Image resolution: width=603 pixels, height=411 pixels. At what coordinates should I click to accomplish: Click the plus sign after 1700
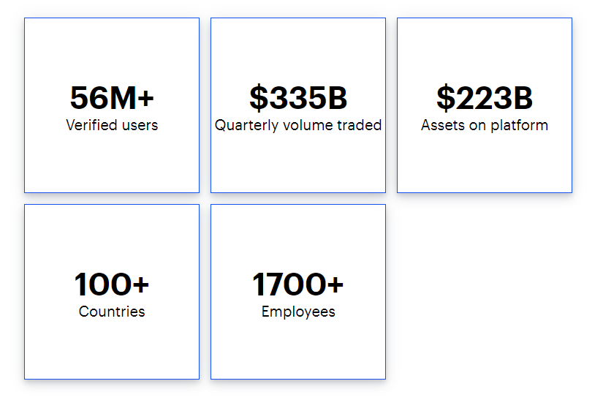(335, 285)
